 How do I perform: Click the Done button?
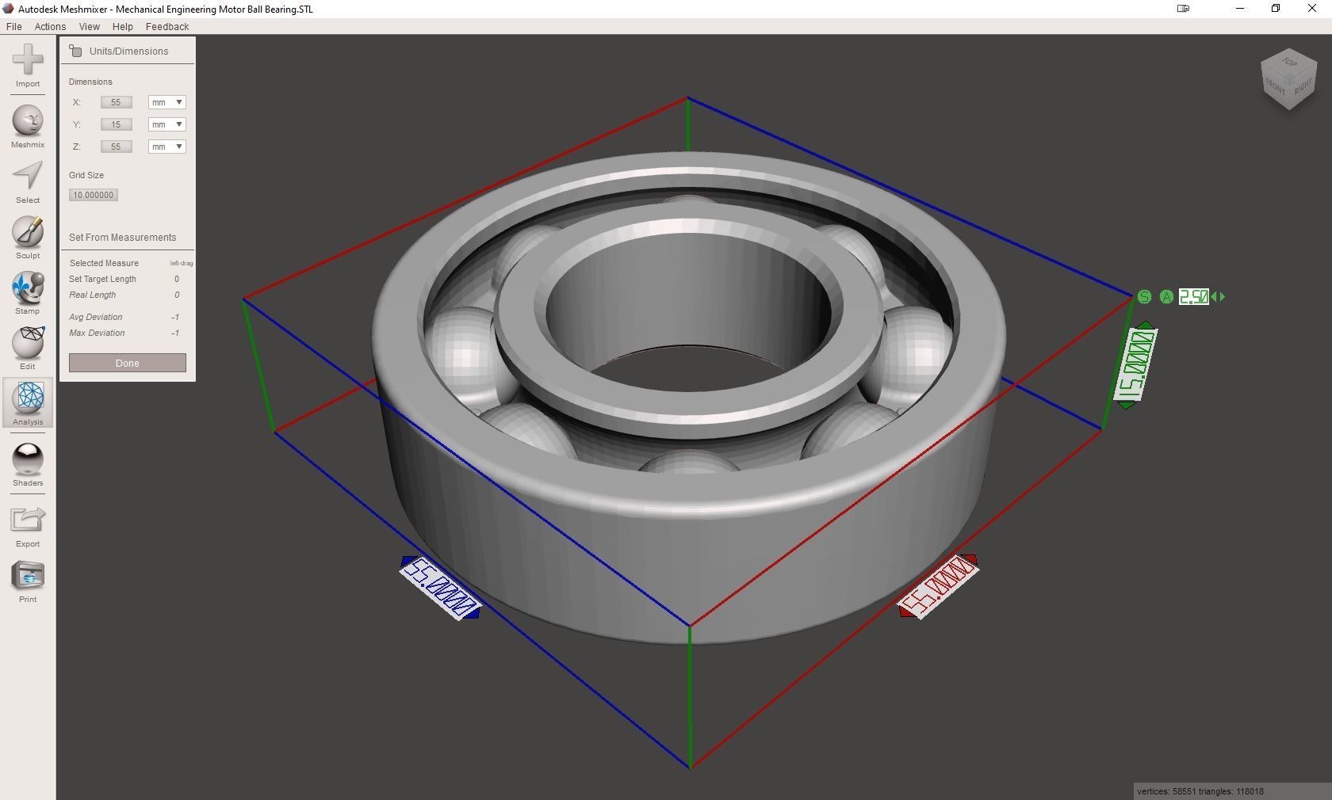tap(126, 363)
